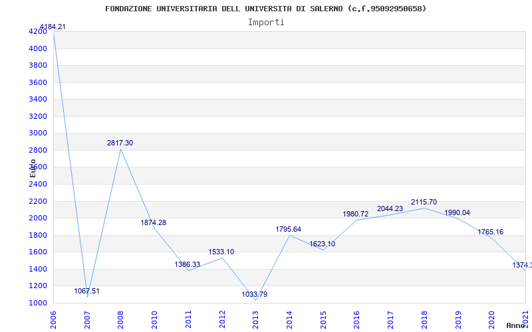Click the Euro y-axis title
The height and width of the screenshot is (332, 532).
tap(33, 168)
